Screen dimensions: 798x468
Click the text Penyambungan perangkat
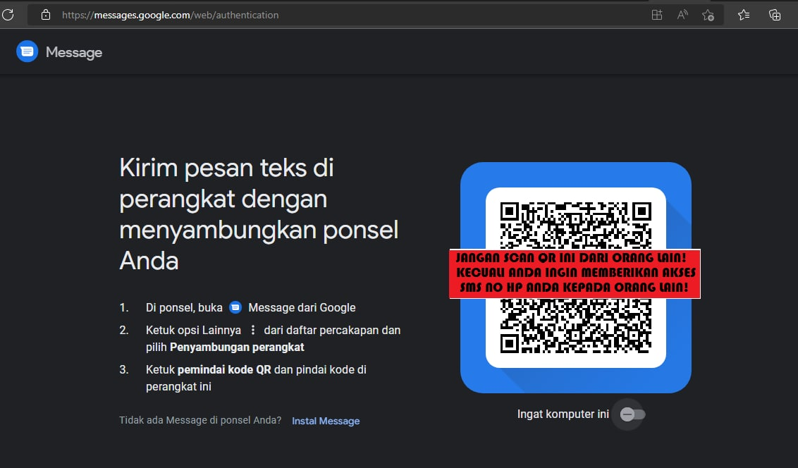pyautogui.click(x=237, y=347)
